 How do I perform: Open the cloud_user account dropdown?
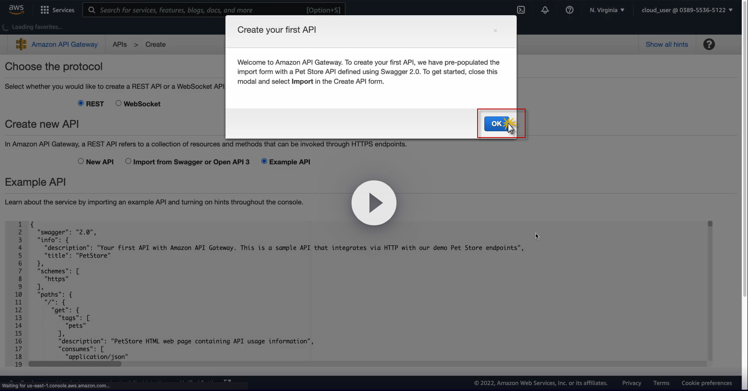pyautogui.click(x=687, y=10)
